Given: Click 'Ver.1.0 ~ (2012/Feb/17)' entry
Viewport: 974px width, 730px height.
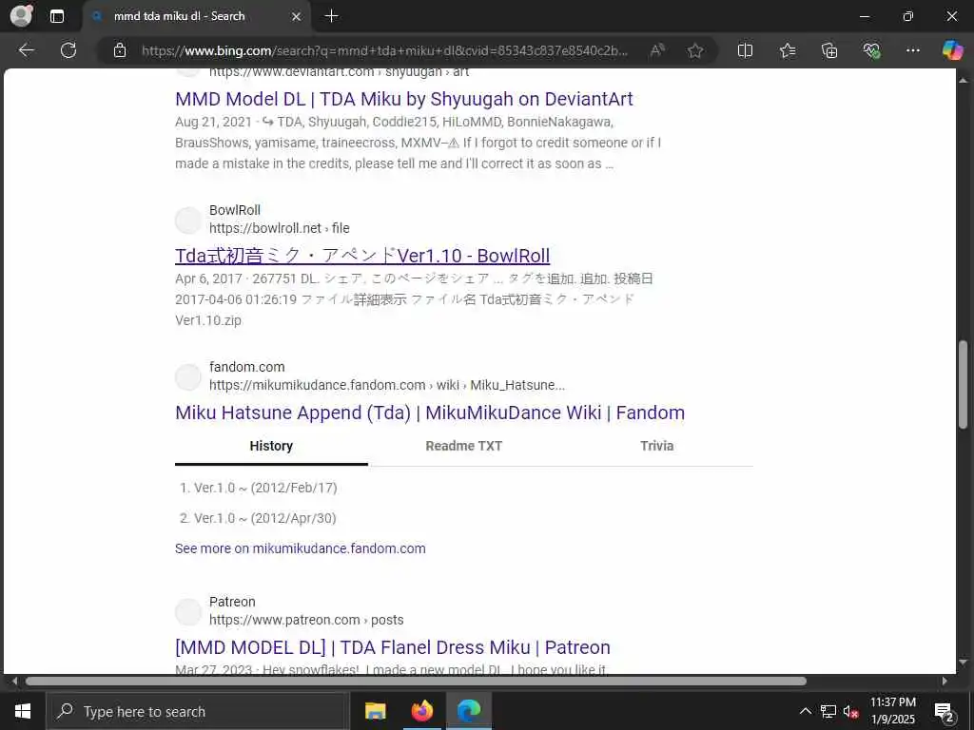Looking at the screenshot, I should tap(265, 488).
